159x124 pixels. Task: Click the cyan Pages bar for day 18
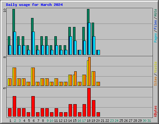(89, 39)
